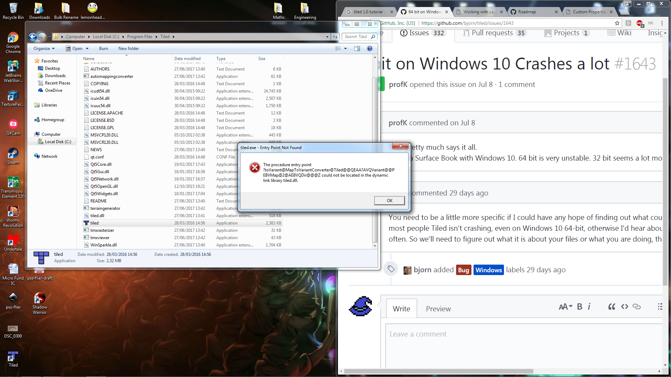Expand path arrow after Program Files
The height and width of the screenshot is (377, 671).
click(x=156, y=37)
